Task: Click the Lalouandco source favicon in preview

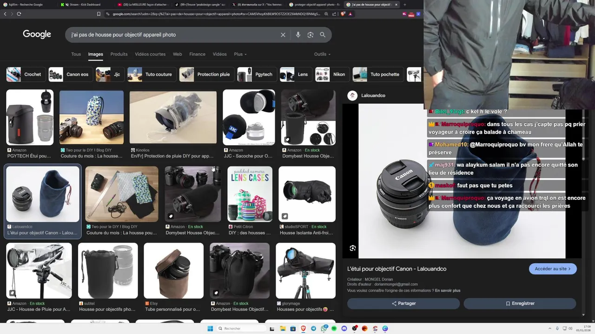Action: (352, 96)
